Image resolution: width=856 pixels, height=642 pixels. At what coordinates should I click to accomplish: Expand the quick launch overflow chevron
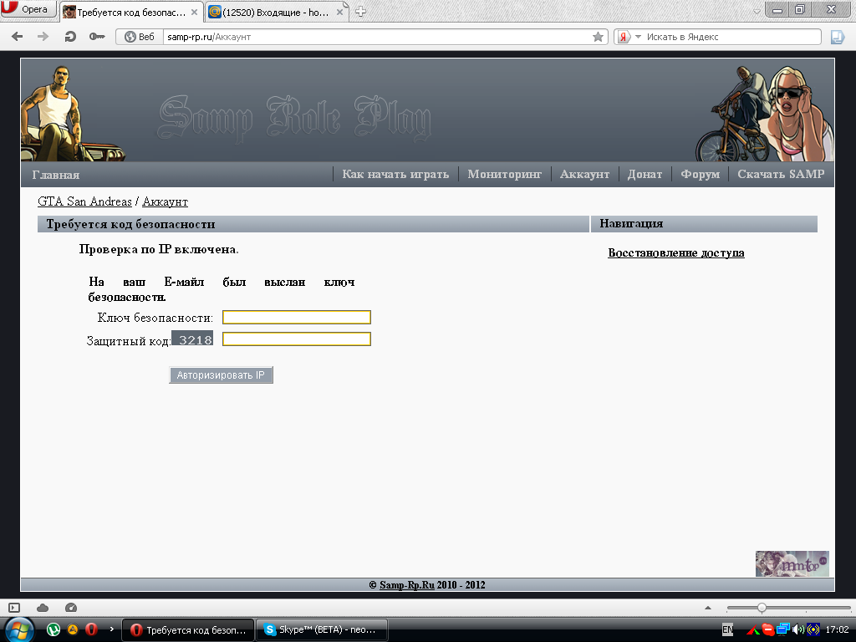pos(111,629)
